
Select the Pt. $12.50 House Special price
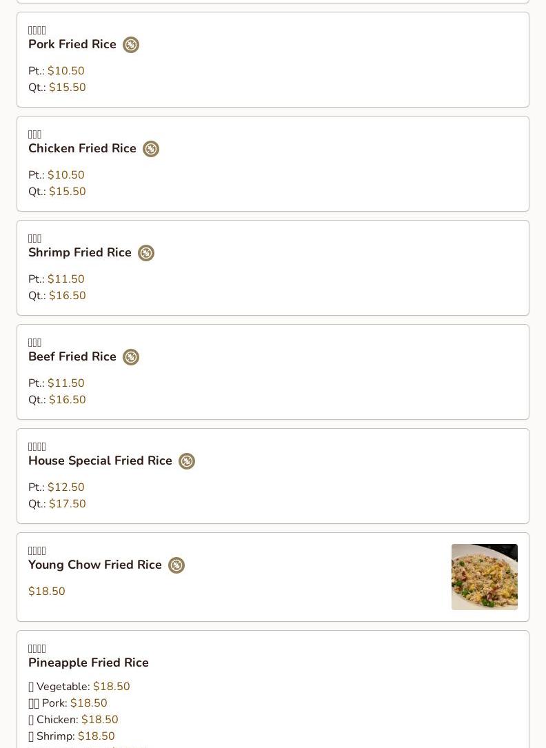pos(65,487)
